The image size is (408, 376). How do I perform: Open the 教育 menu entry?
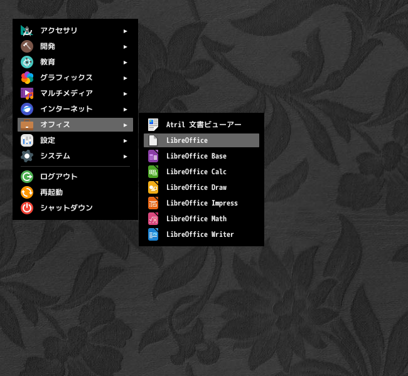[x=75, y=62]
